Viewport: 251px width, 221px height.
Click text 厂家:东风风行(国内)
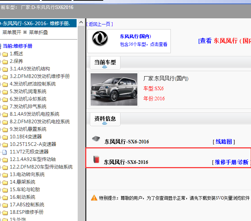[x=166, y=78]
